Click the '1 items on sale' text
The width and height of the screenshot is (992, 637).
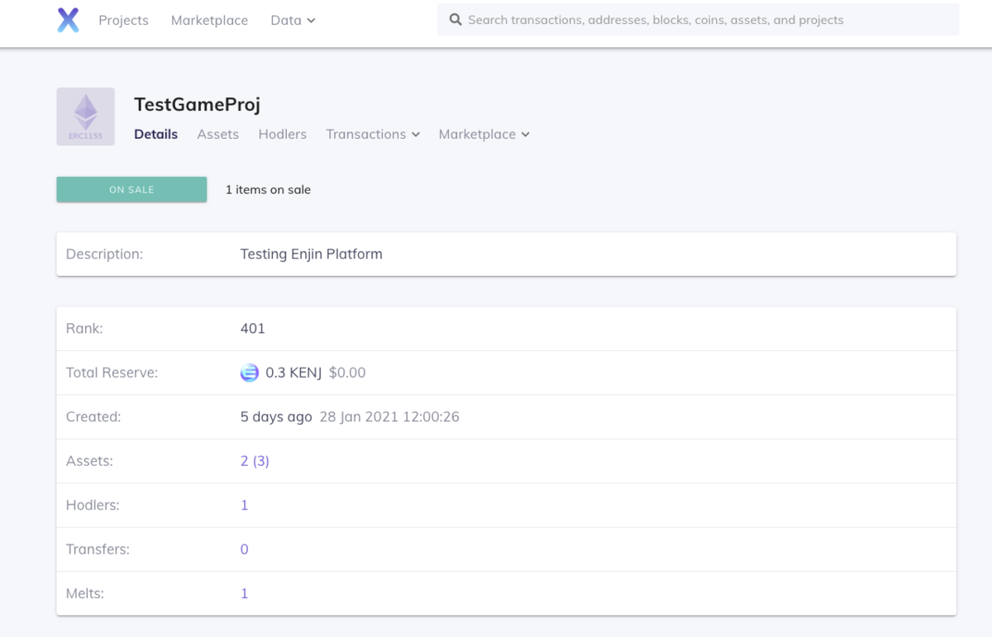click(268, 189)
